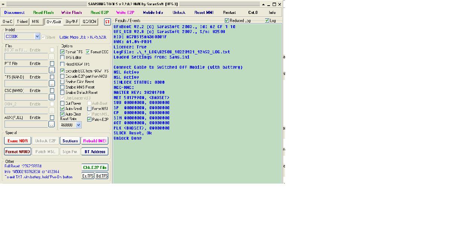The image size is (458, 250).
Task: Enable Read RAW TFS option
Action: tap(62, 64)
